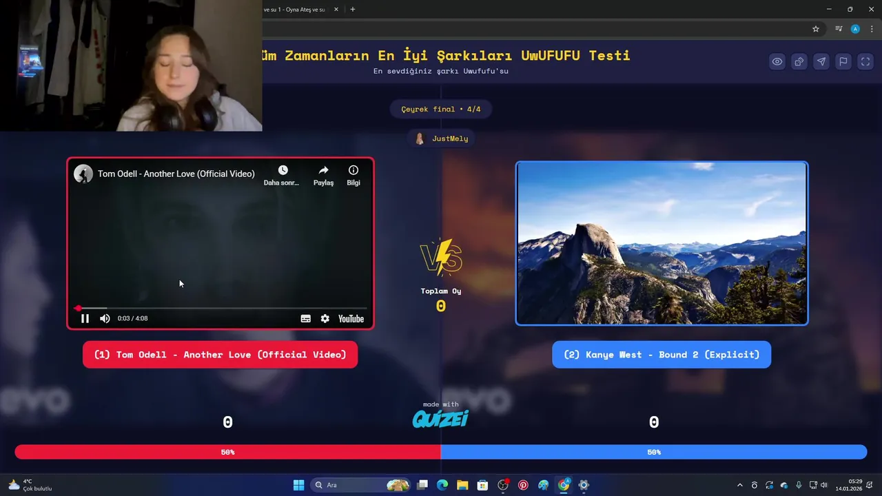Click the dice randomize icon

point(799,61)
